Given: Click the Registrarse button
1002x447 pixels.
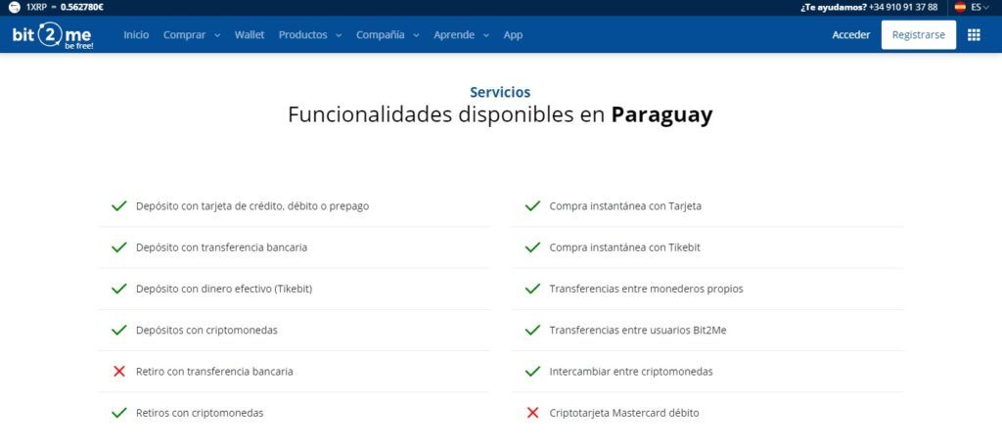Looking at the screenshot, I should coord(918,35).
